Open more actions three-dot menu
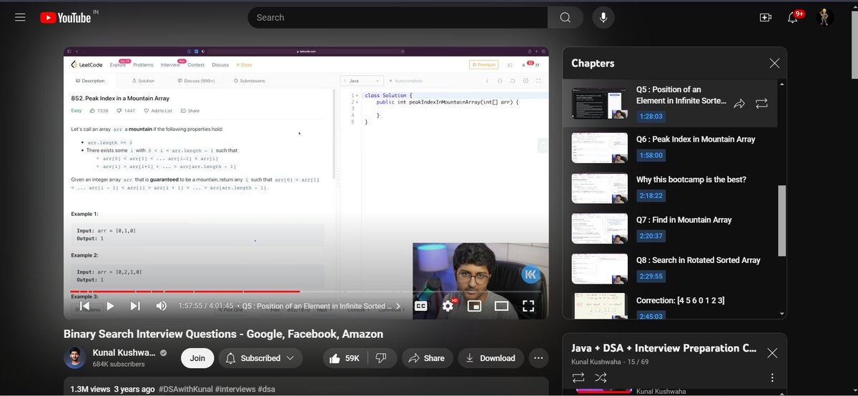The width and height of the screenshot is (858, 396). tap(538, 358)
